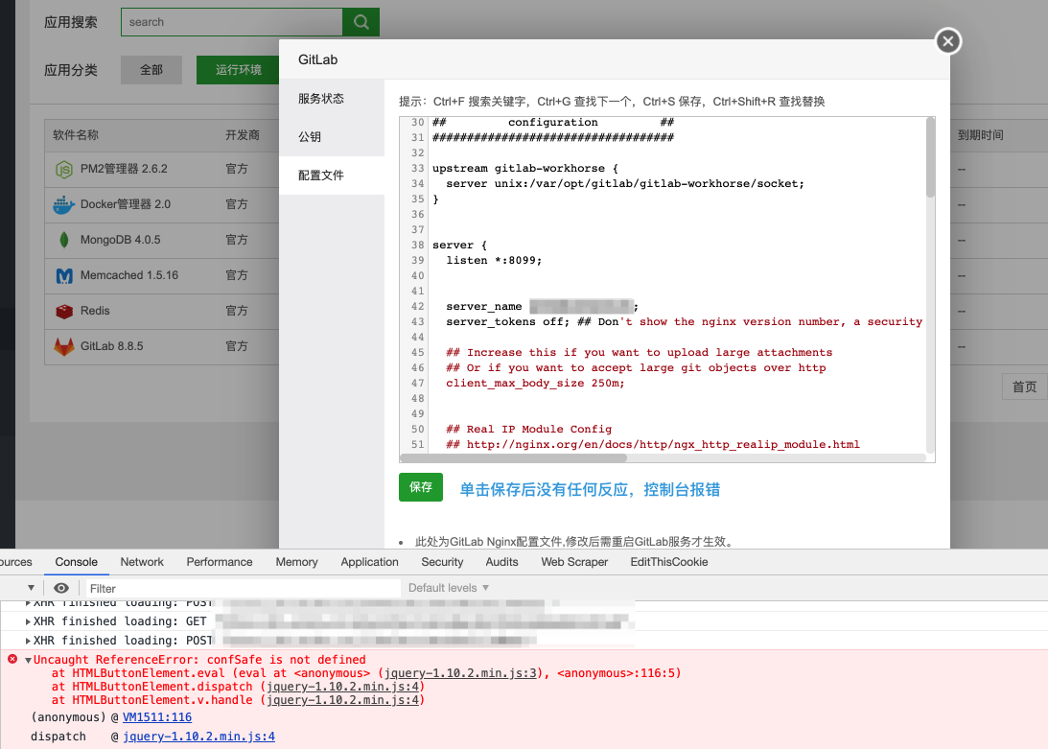
Task: Click the green 保存 button
Action: click(x=420, y=487)
